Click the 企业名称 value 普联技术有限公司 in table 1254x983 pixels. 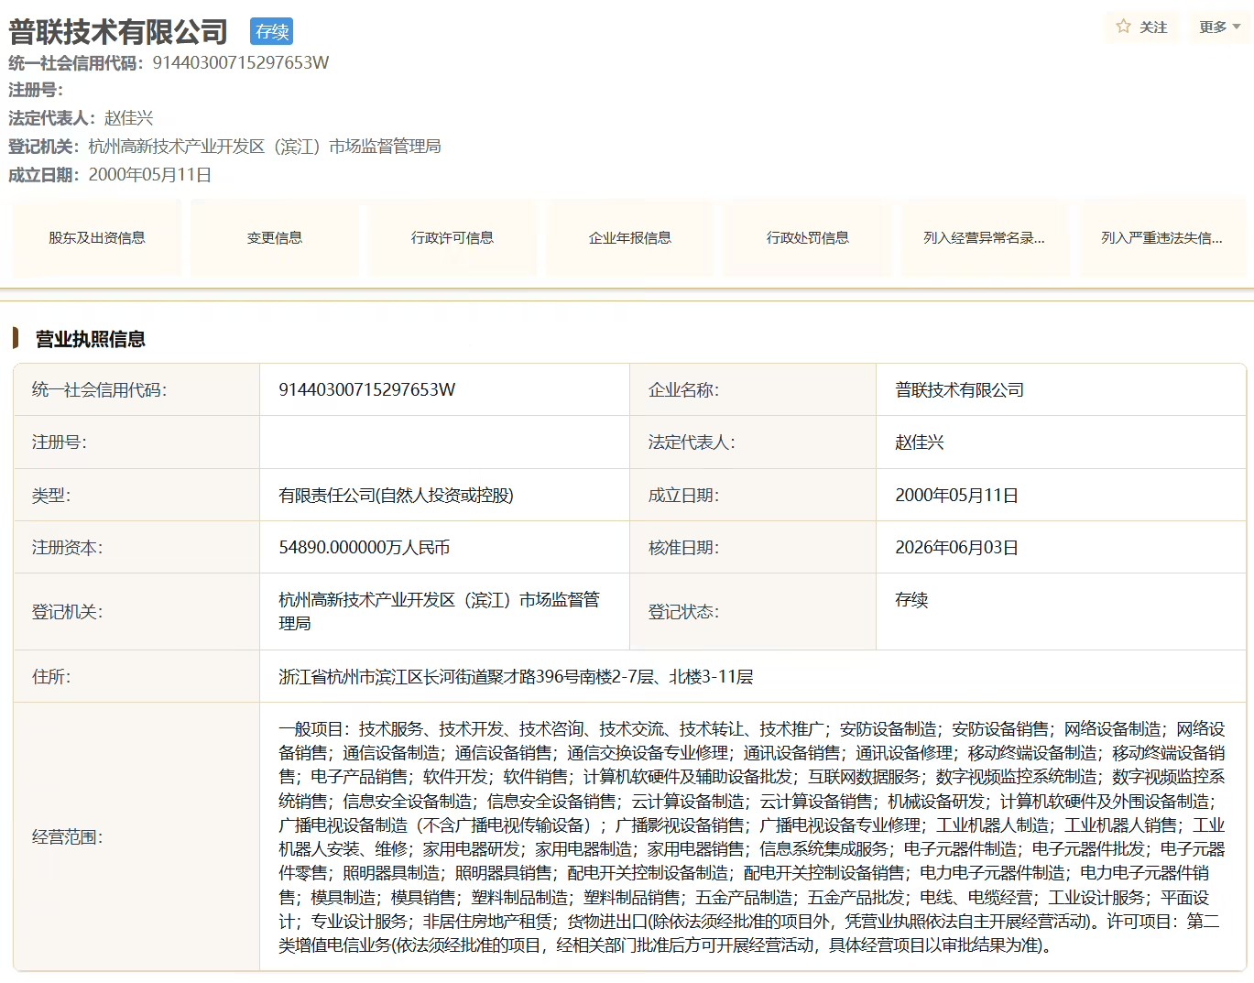click(x=959, y=389)
